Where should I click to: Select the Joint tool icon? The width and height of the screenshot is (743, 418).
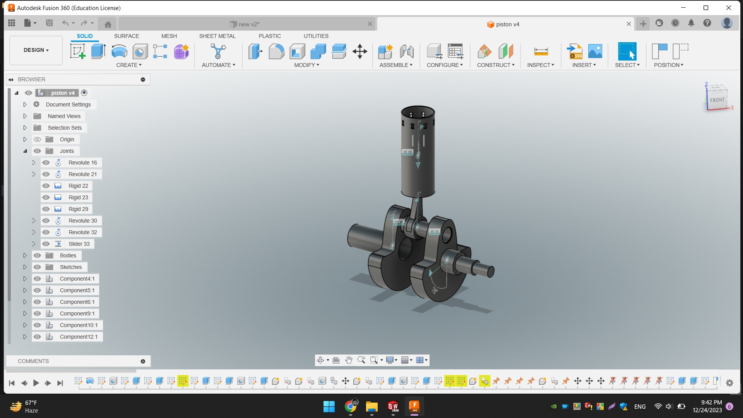coord(406,51)
